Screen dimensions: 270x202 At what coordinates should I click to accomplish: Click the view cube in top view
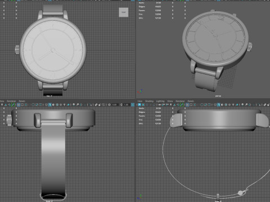click(124, 12)
